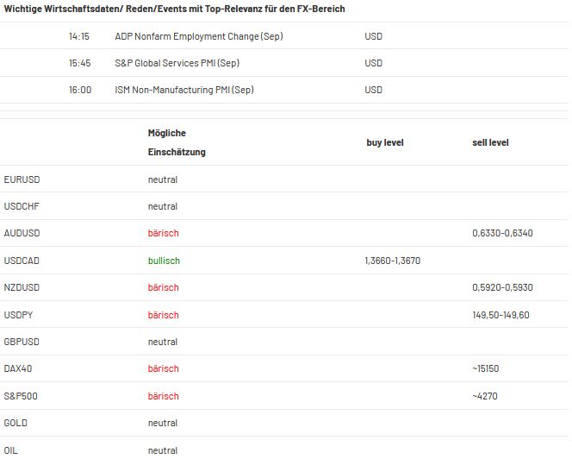This screenshot has width=572, height=459.
Task: Click the Mögliche Einschätzung column header
Action: pyautogui.click(x=177, y=142)
